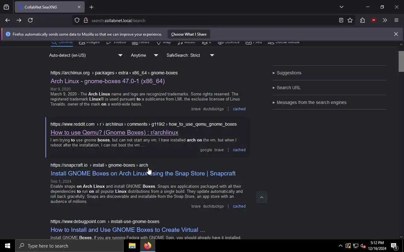
Task: Open the Firefox View icon
Action: tap(6, 7)
